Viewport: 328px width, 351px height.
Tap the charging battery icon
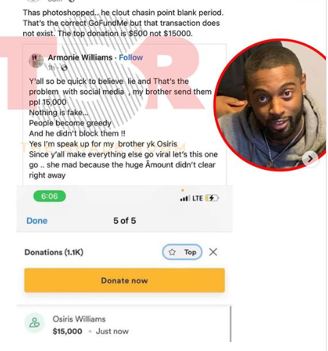point(211,198)
